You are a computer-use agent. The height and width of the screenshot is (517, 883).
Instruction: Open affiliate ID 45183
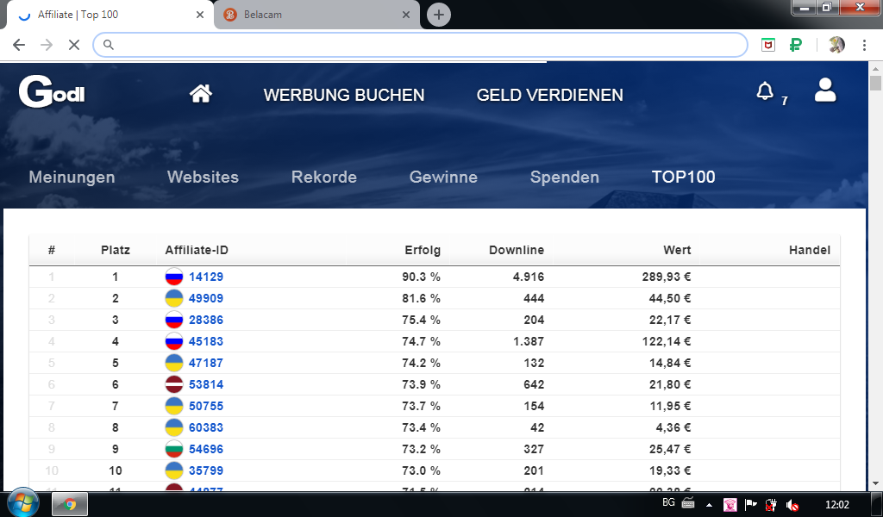pyautogui.click(x=206, y=341)
